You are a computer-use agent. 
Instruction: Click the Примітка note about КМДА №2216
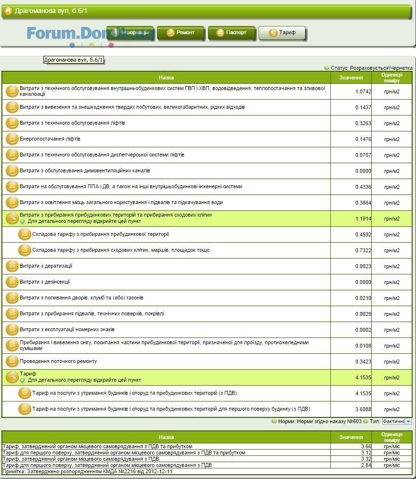87,471
